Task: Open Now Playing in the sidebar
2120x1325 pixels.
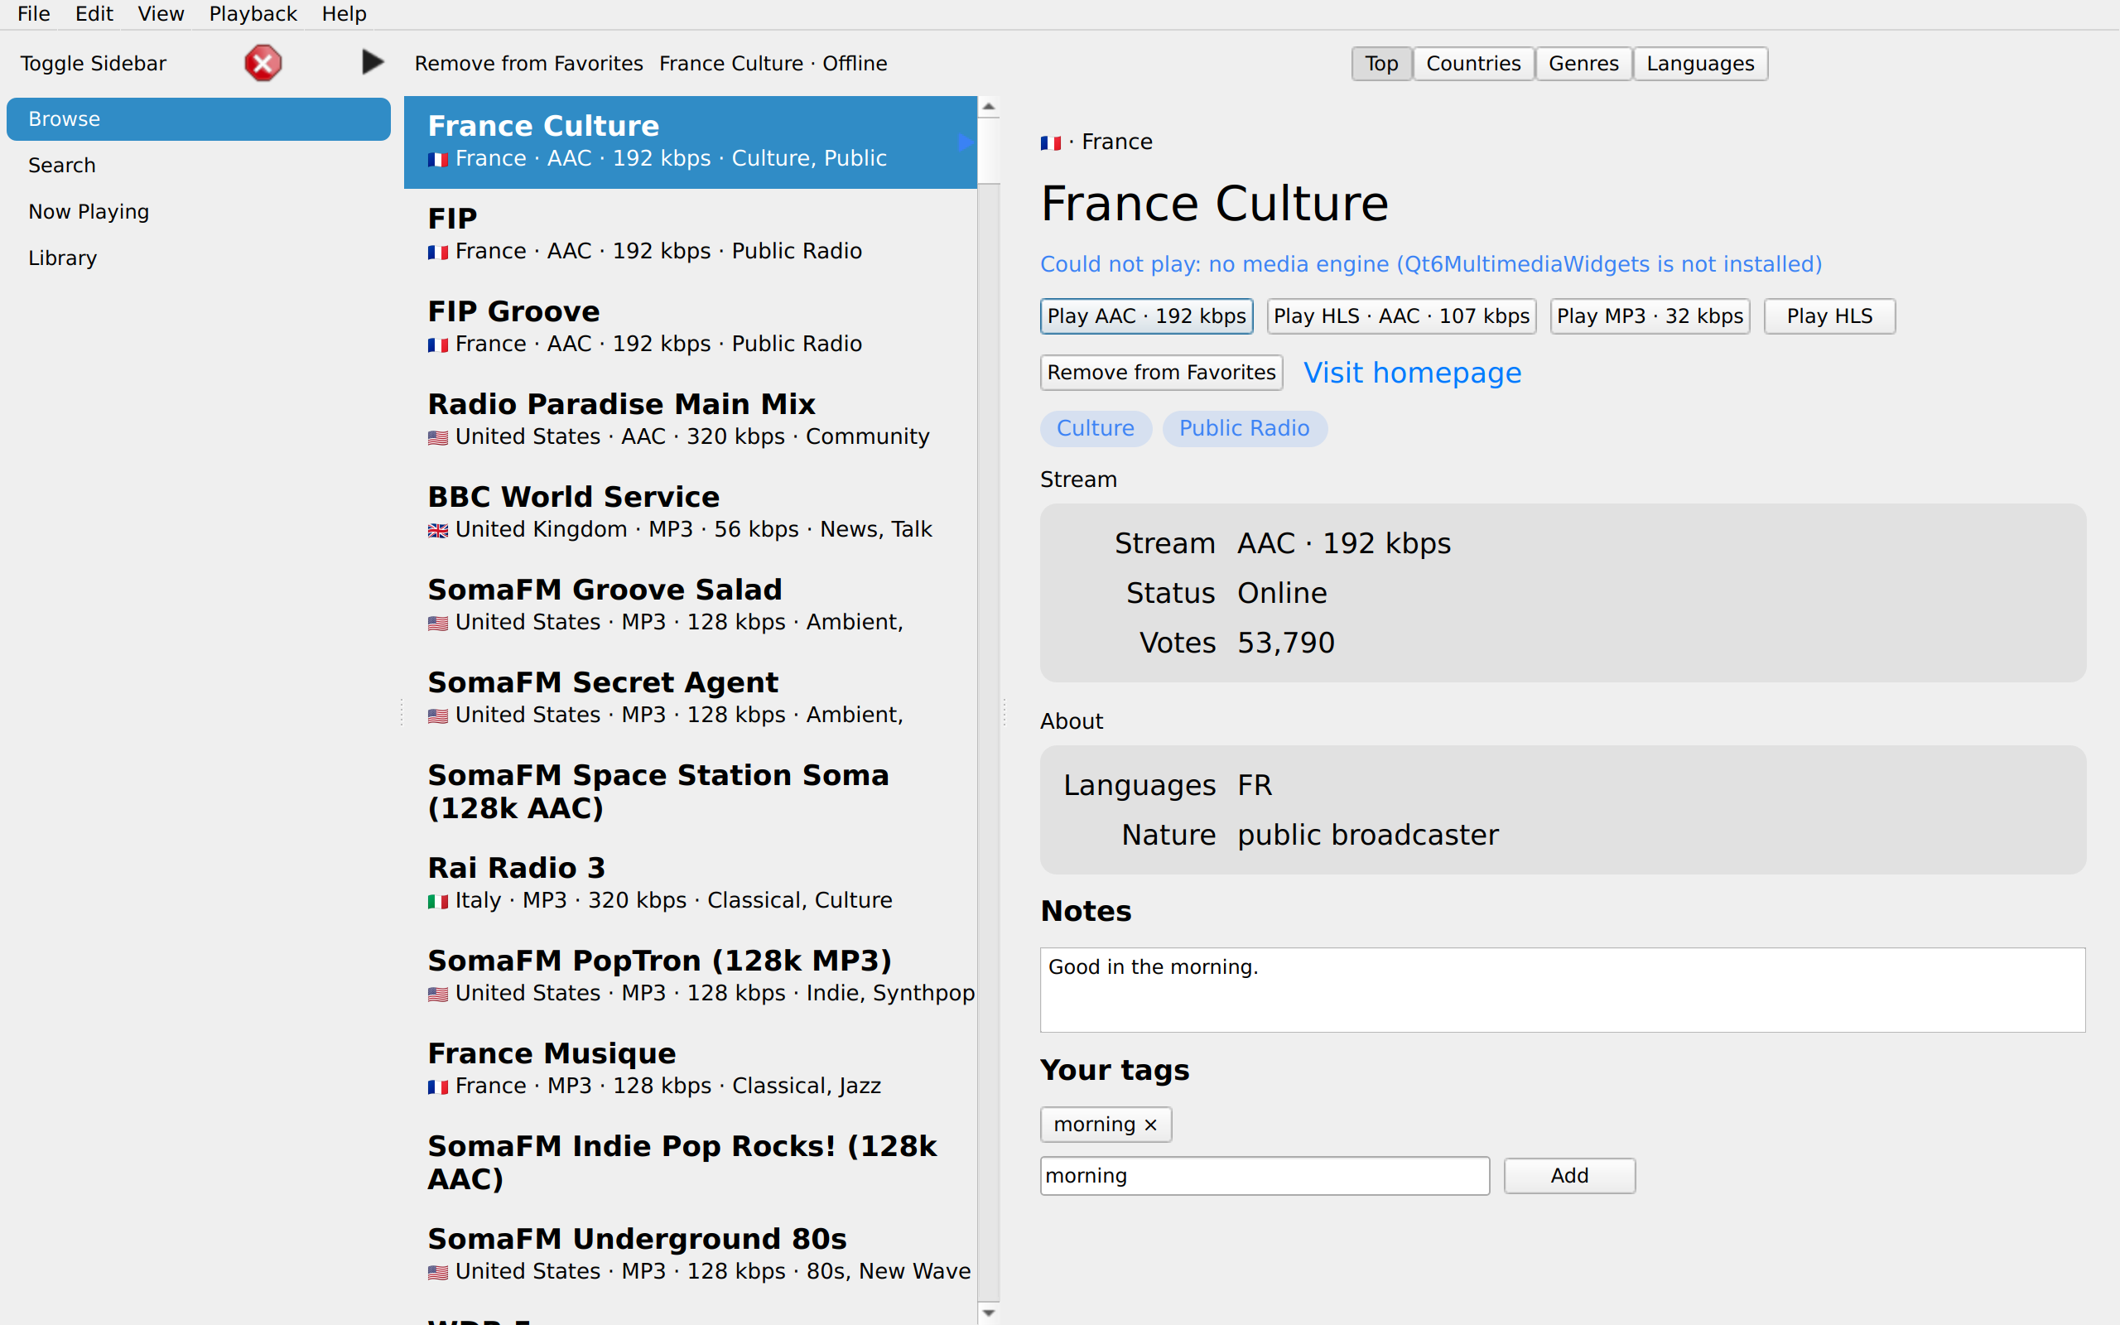Action: tap(198, 211)
